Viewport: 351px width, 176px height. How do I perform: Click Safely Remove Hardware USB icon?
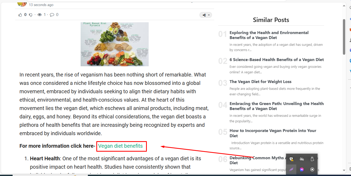[x=312, y=159]
